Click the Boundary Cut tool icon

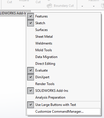click(x=49, y=6)
